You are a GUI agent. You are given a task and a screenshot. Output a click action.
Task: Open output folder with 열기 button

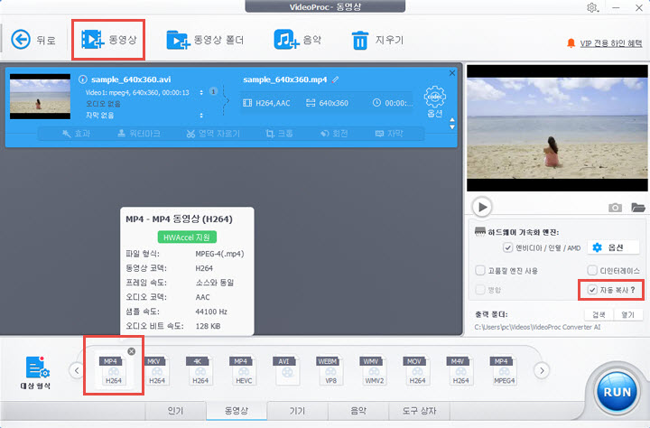pos(628,315)
